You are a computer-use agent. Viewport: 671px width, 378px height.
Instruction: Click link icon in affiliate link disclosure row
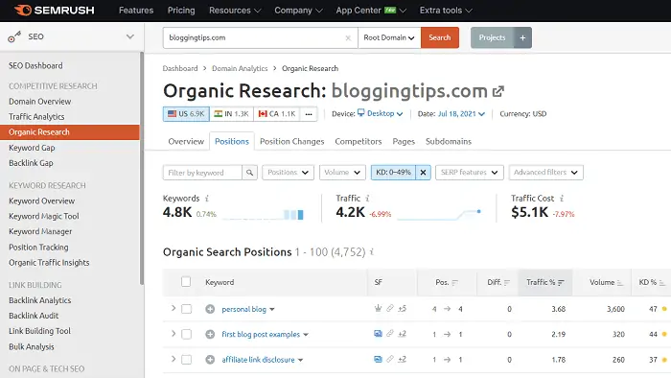pos(390,359)
